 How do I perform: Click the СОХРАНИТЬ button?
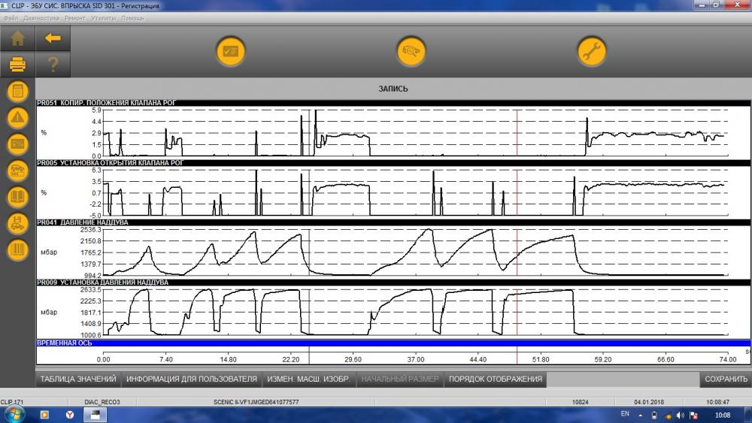(726, 379)
